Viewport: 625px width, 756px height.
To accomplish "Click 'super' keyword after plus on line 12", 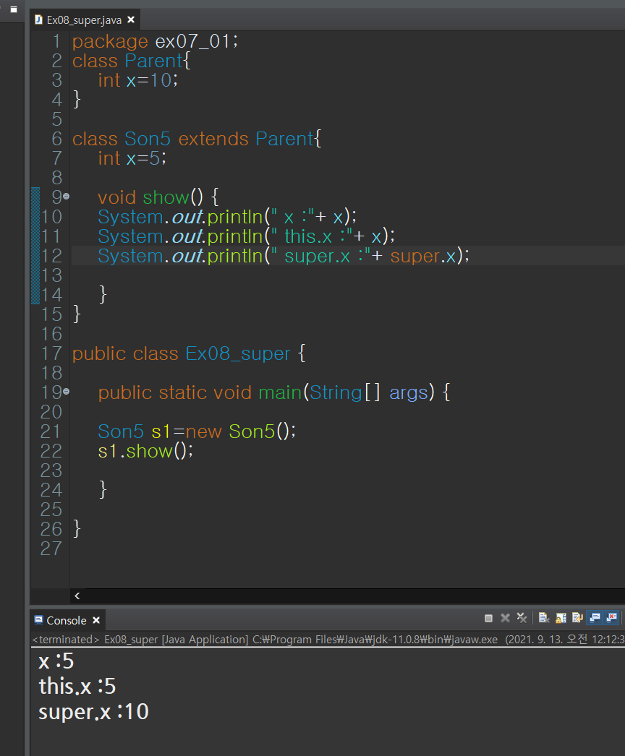I will [x=415, y=257].
